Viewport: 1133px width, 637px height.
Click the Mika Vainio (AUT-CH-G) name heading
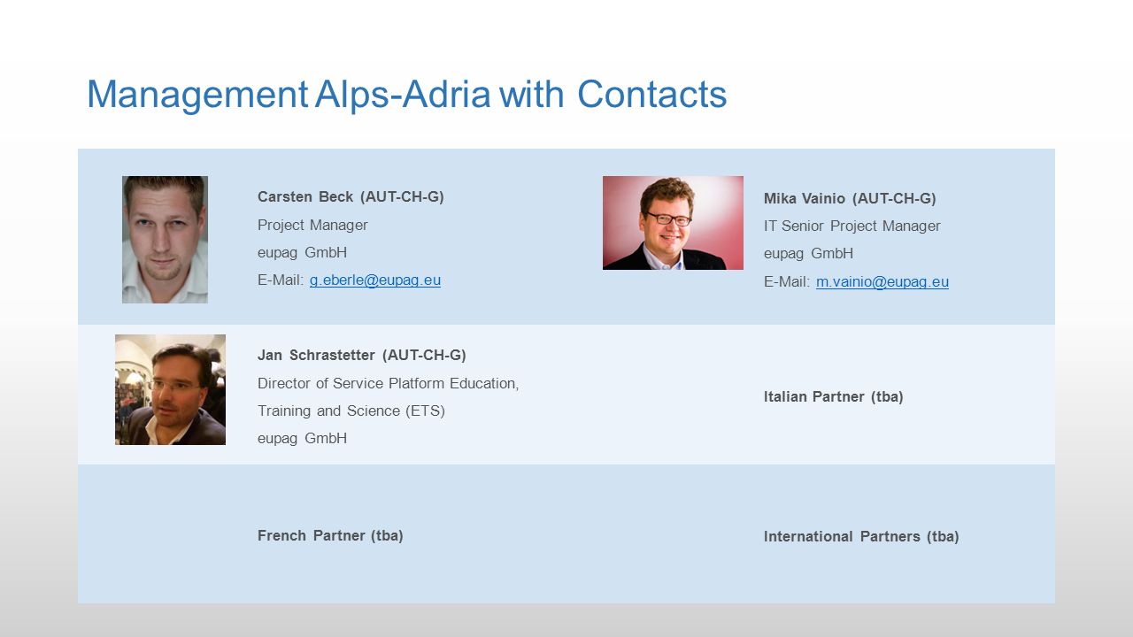click(850, 198)
